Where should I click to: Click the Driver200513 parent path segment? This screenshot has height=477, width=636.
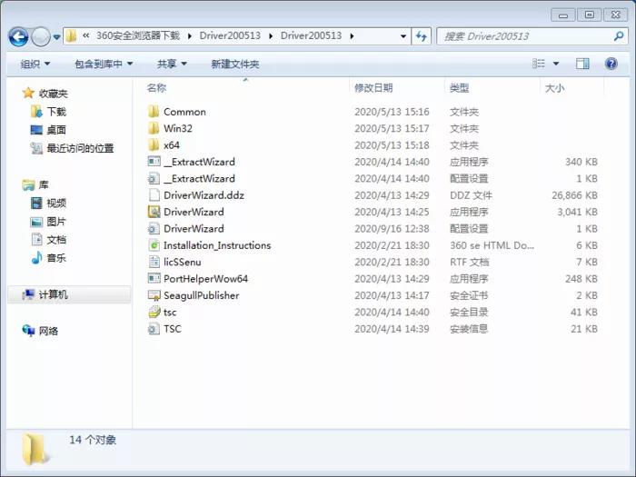(x=230, y=35)
